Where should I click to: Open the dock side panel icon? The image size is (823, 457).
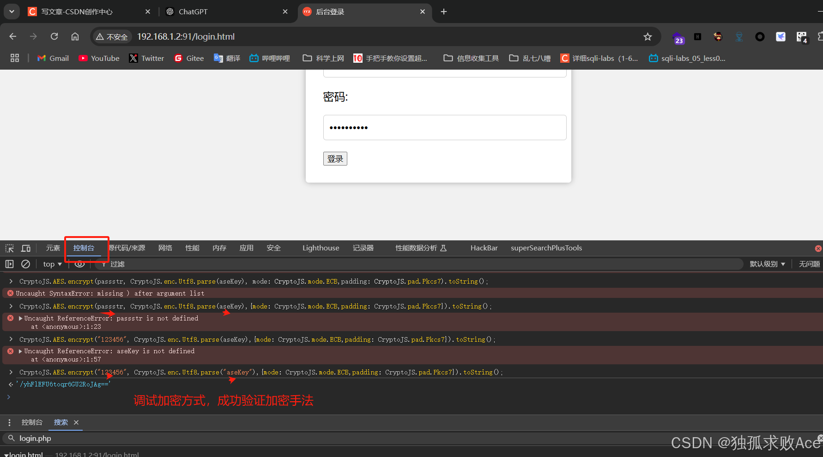click(9, 264)
